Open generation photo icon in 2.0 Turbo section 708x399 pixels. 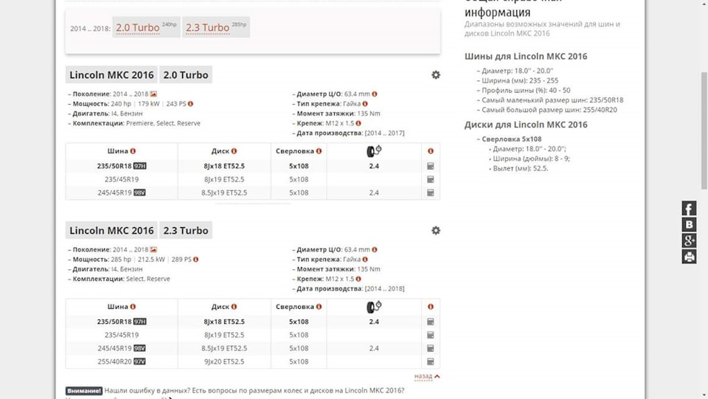tap(153, 94)
